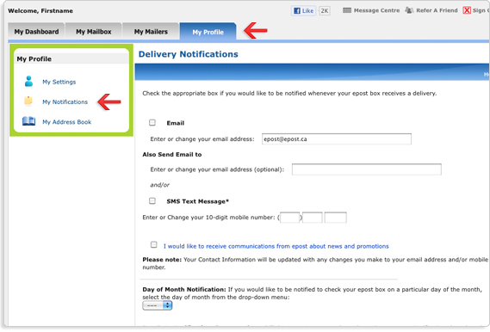This screenshot has width=490, height=332.
Task: Switch to the My Mailers tab
Action: (151, 32)
